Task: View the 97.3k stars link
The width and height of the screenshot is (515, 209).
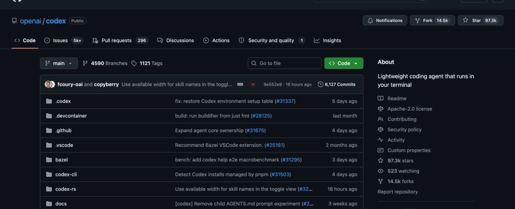Action: (396, 161)
